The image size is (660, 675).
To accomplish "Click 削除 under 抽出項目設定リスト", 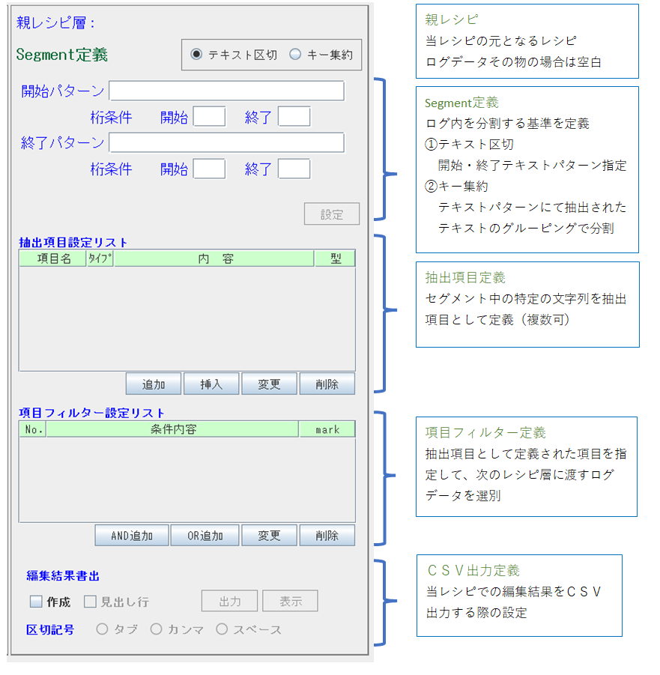I will (x=327, y=384).
